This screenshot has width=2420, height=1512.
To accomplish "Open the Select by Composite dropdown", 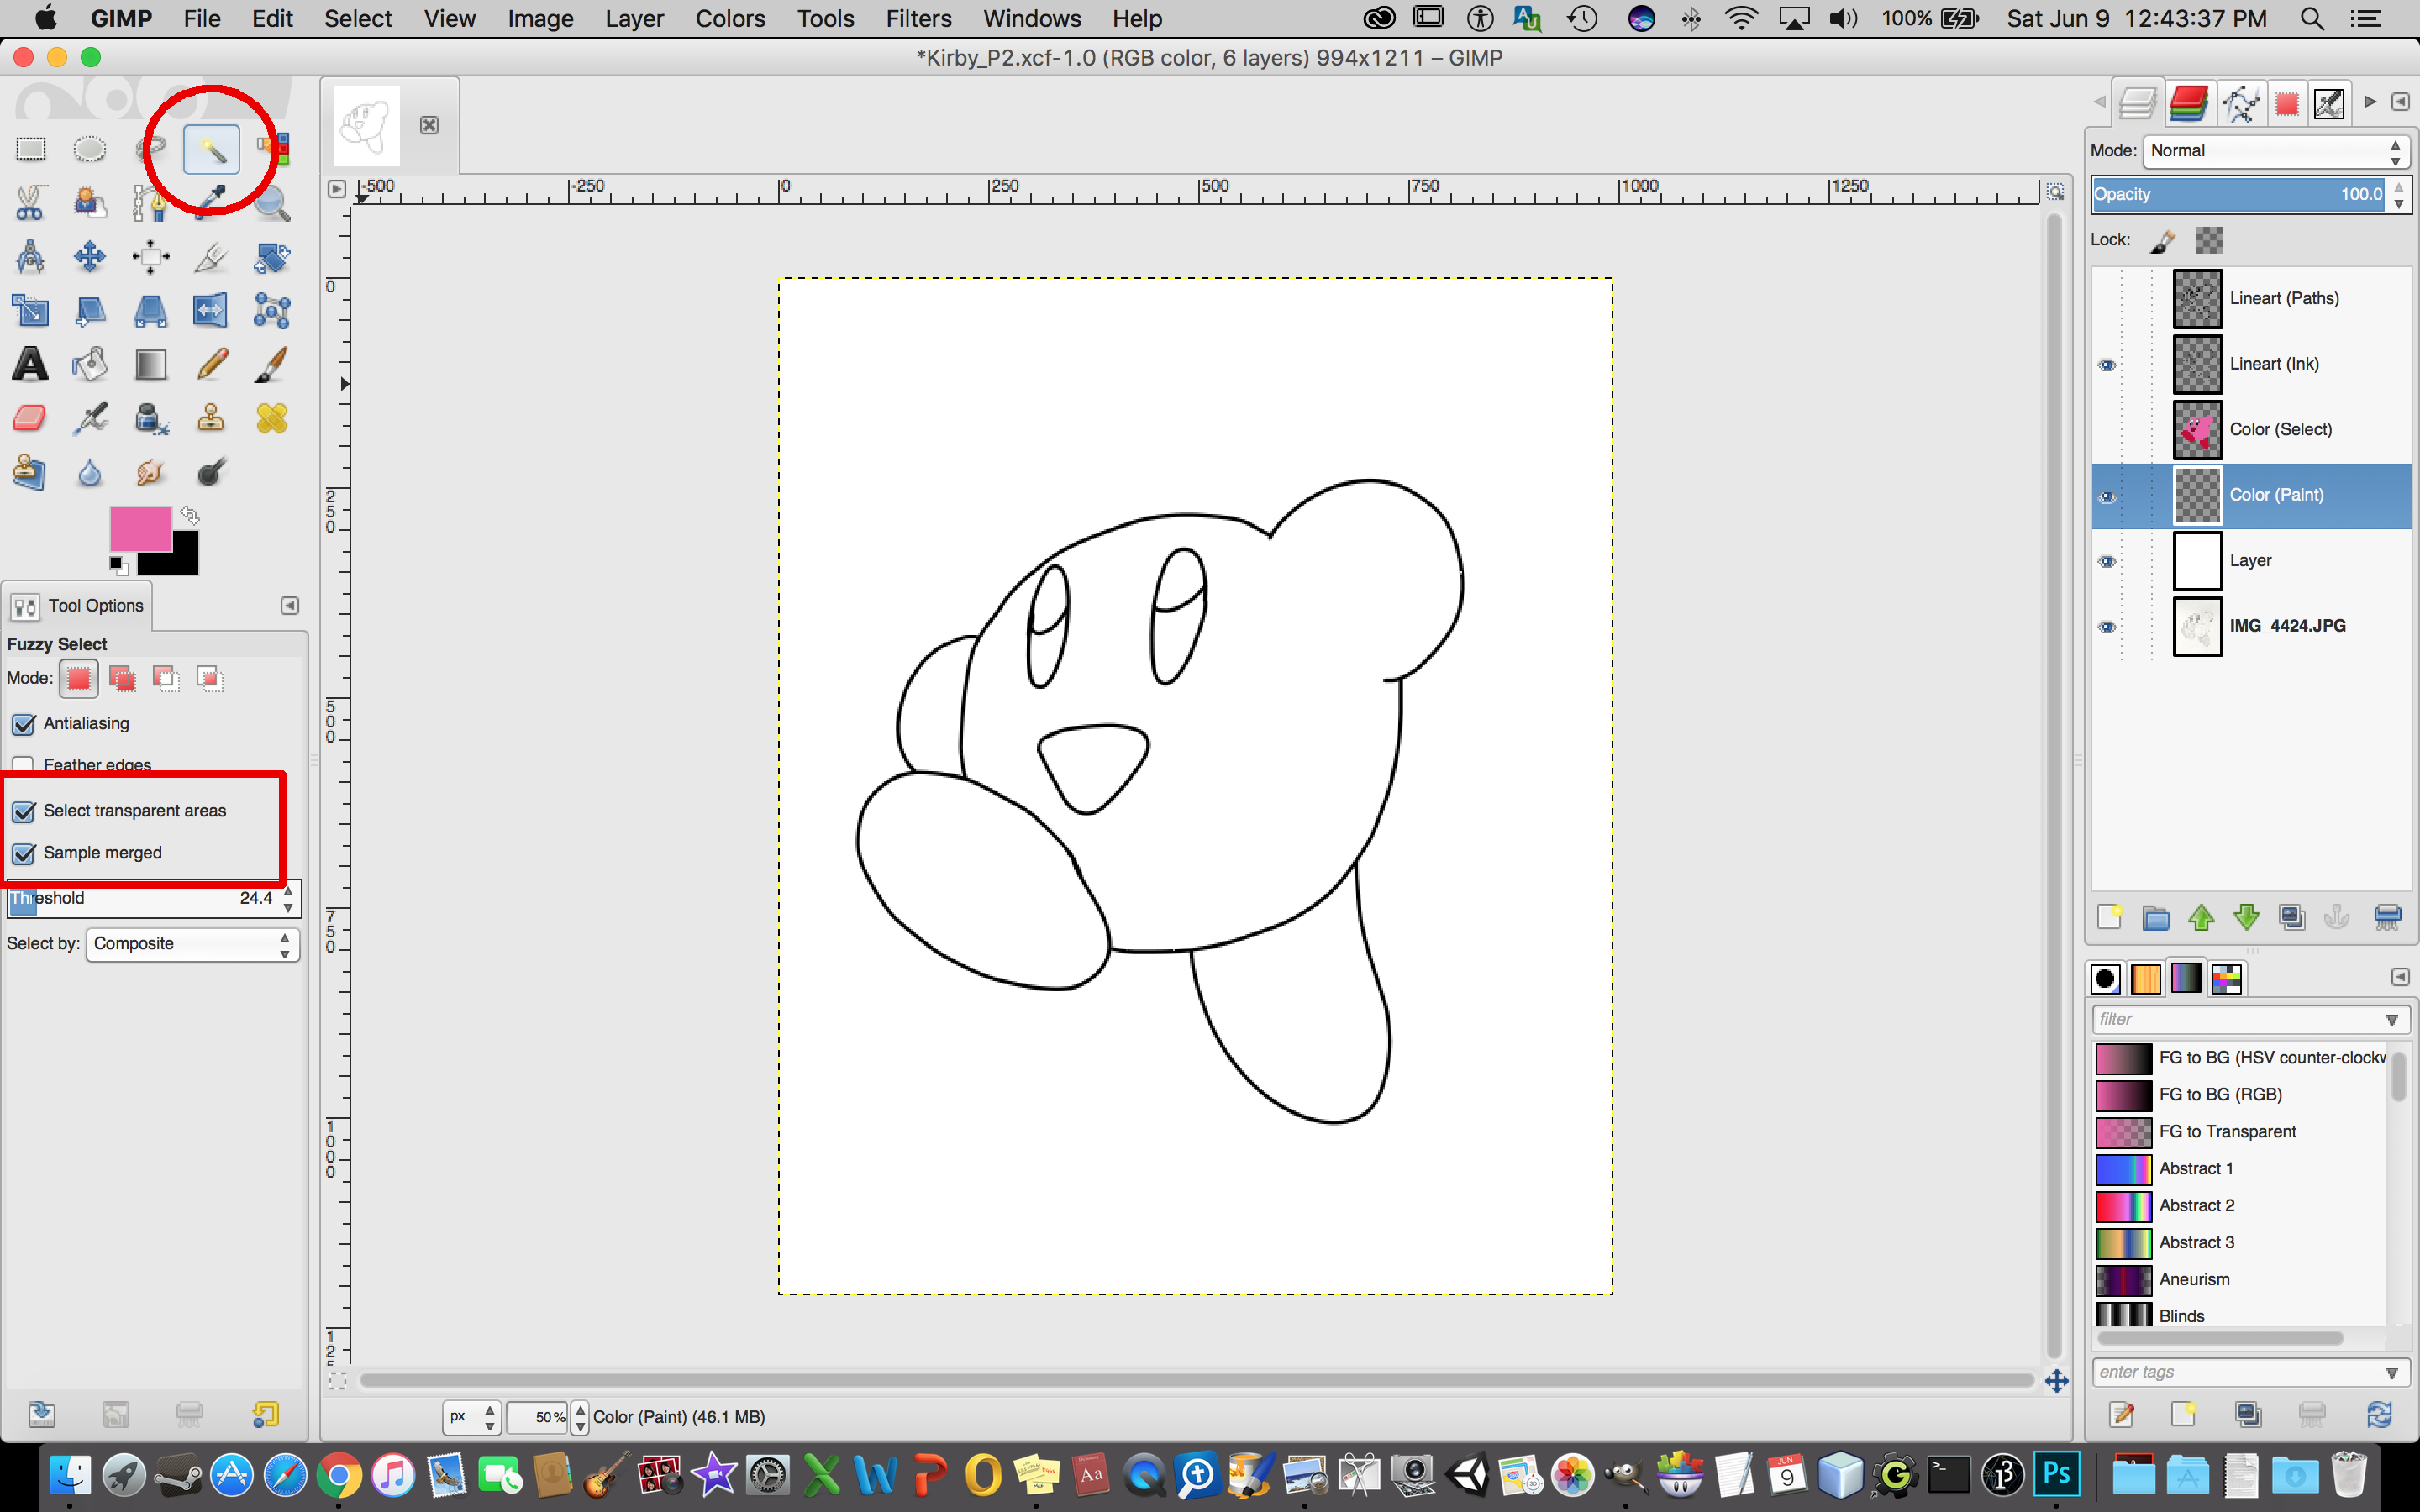I will (193, 944).
